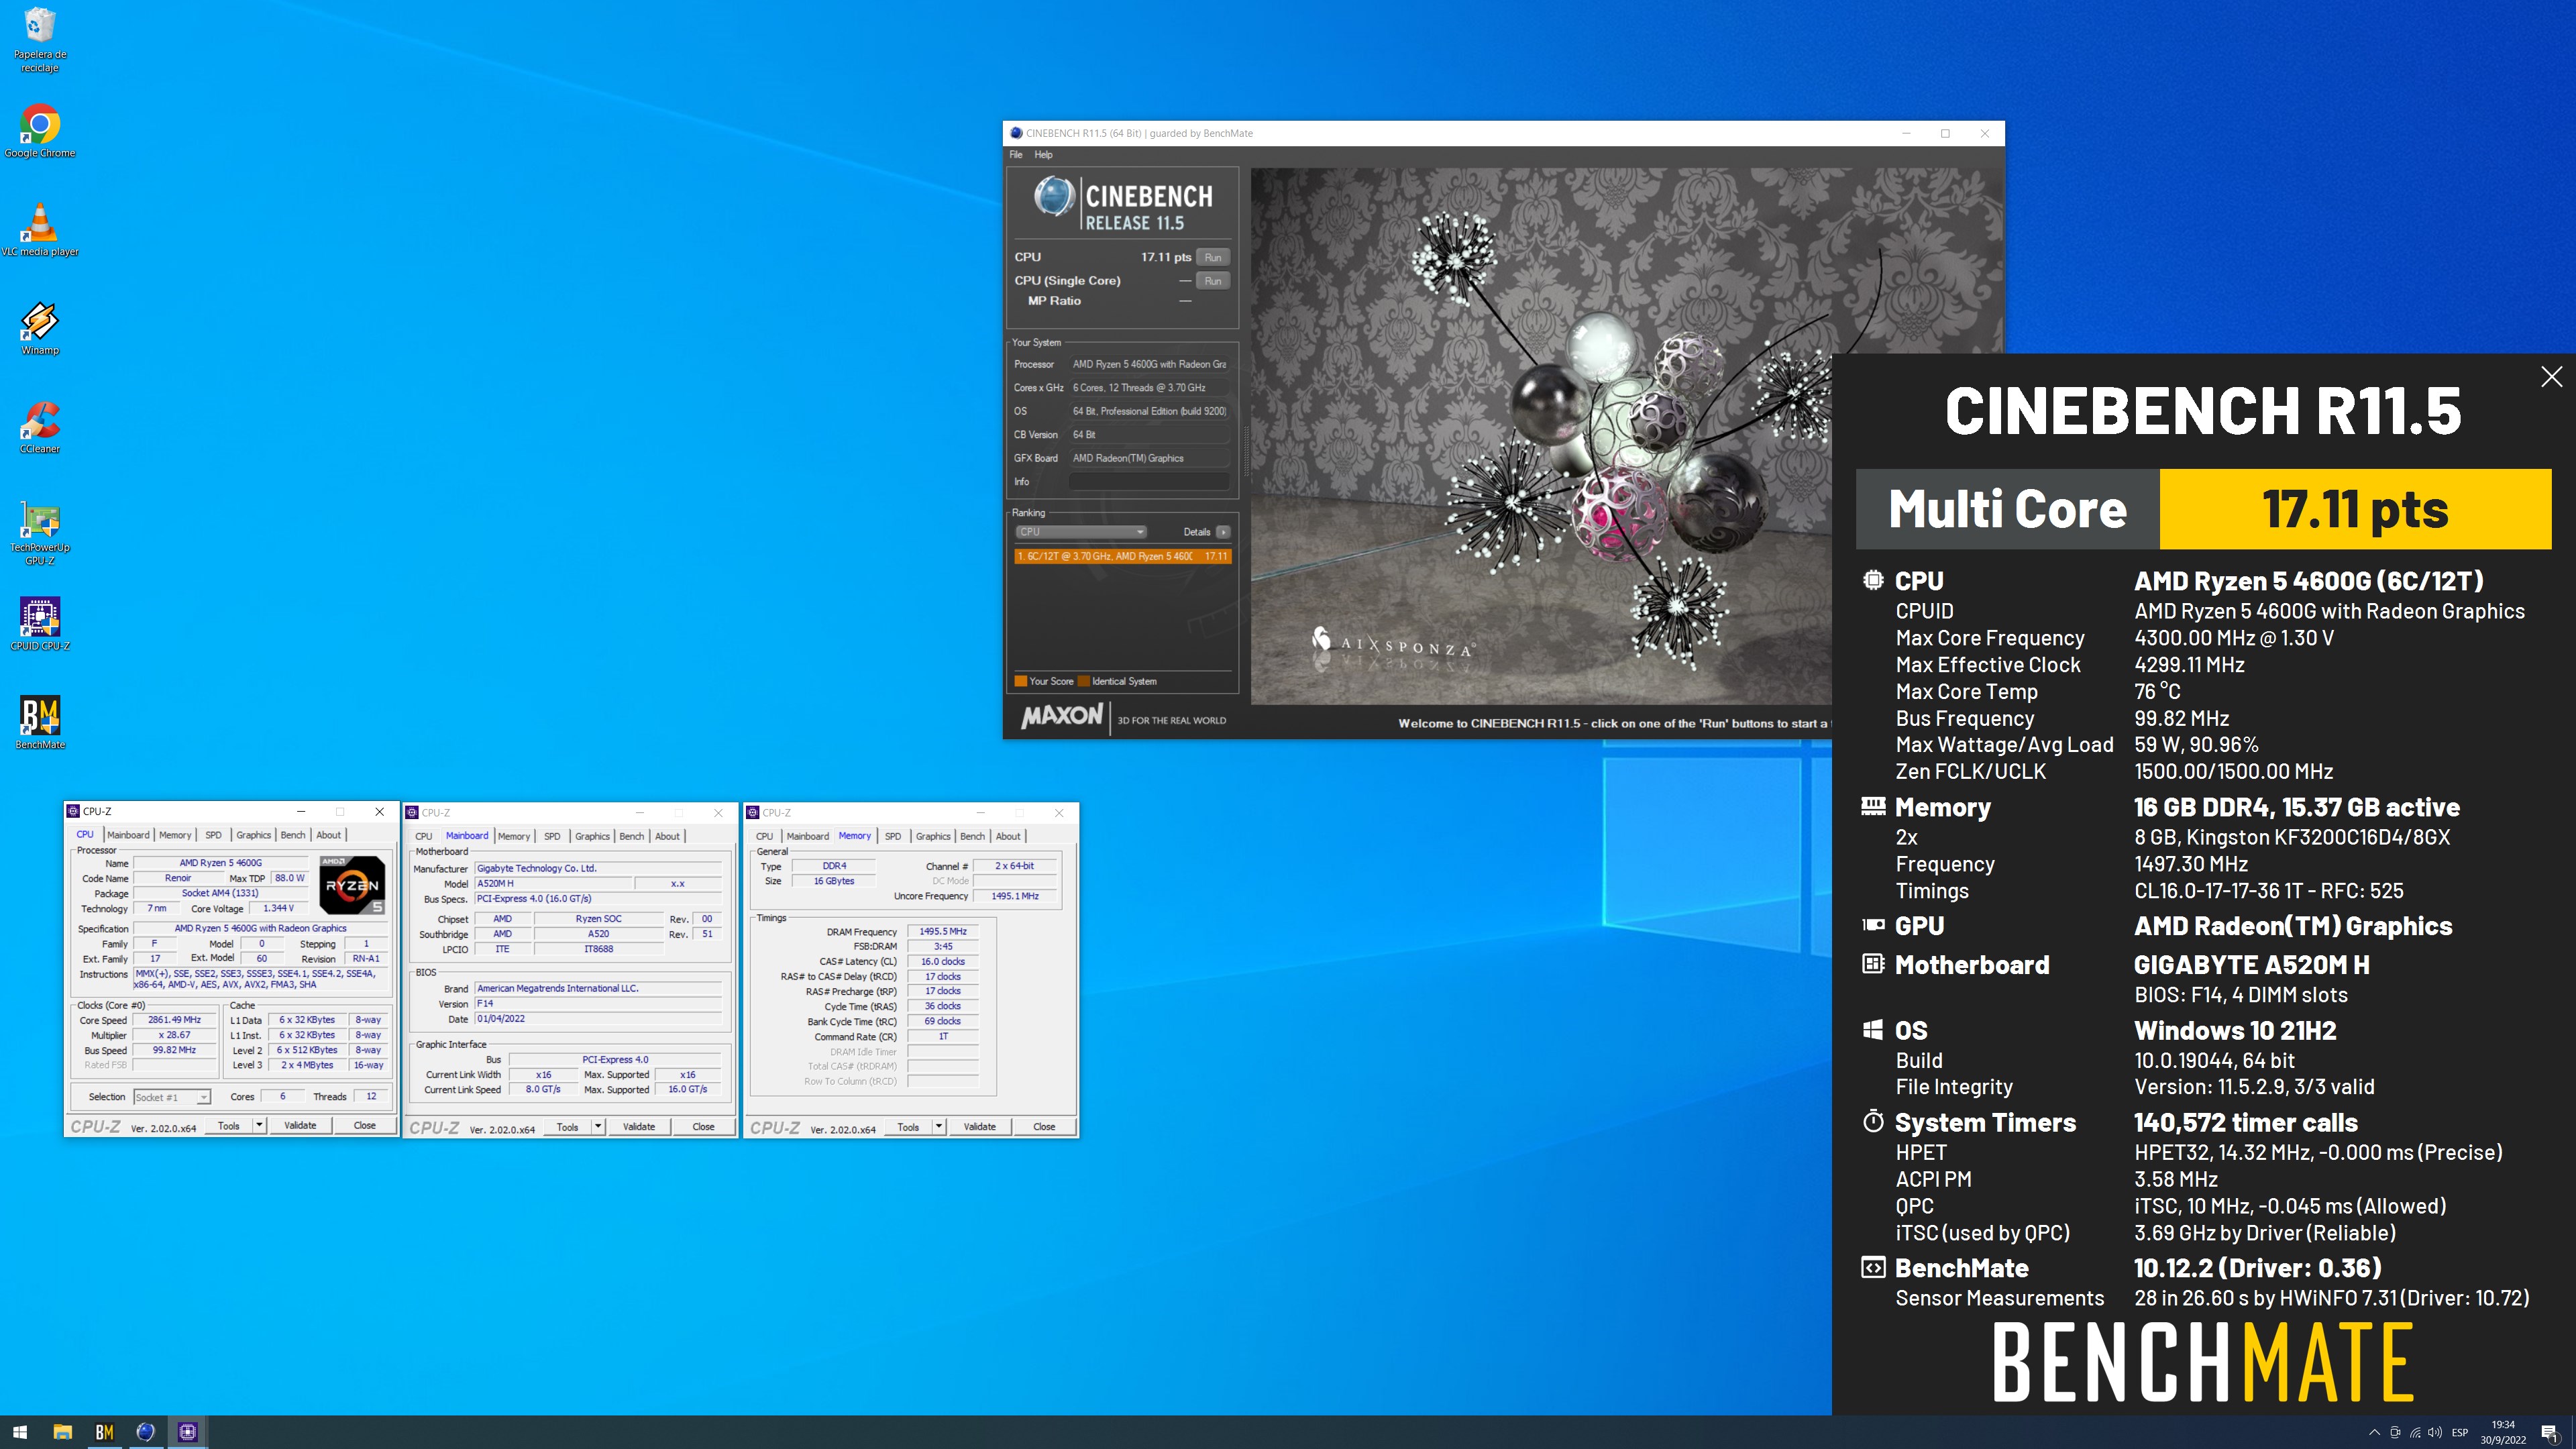Click the Core Speed 2861.49 MHz value
The width and height of the screenshot is (2576, 1449).
coord(175,1020)
